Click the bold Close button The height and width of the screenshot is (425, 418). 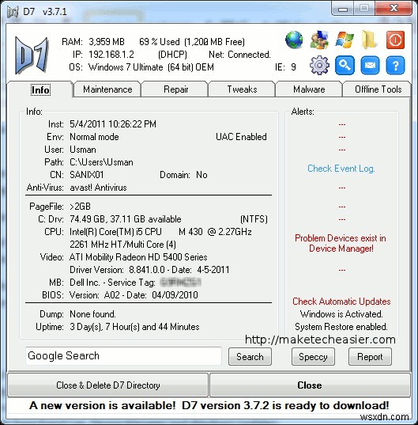point(310,385)
